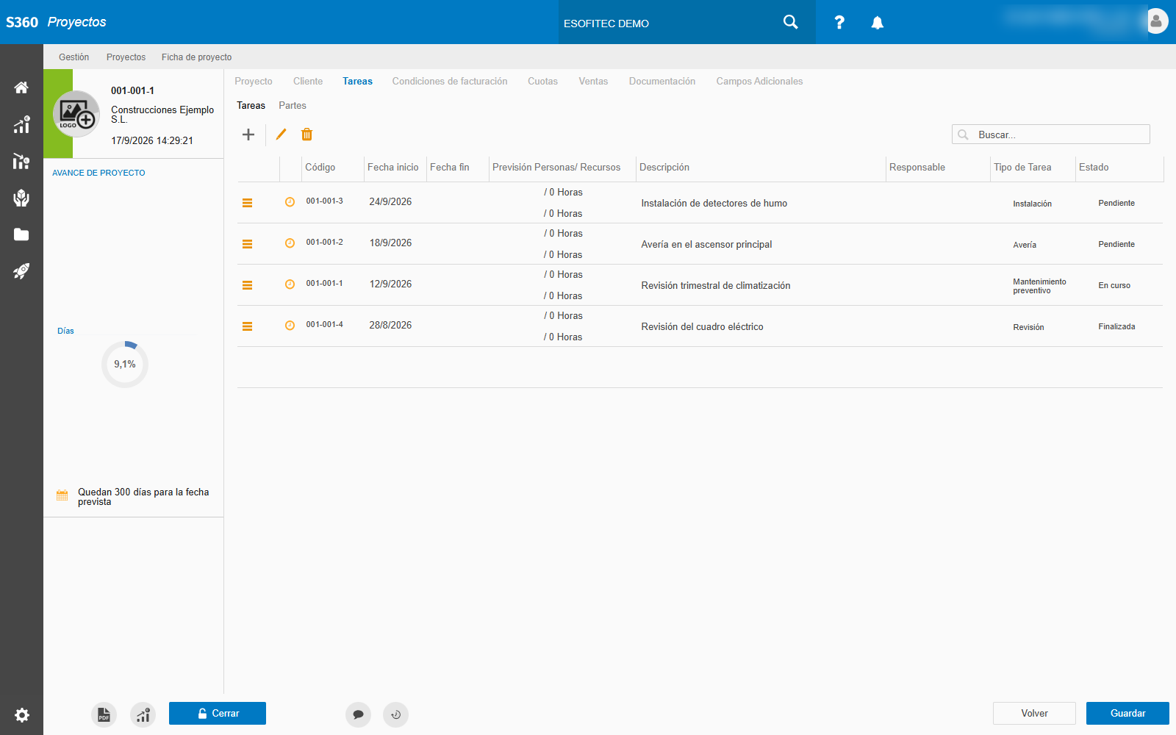Viewport: 1176px width, 735px height.
Task: Sort by Fecha fin column header
Action: click(450, 168)
